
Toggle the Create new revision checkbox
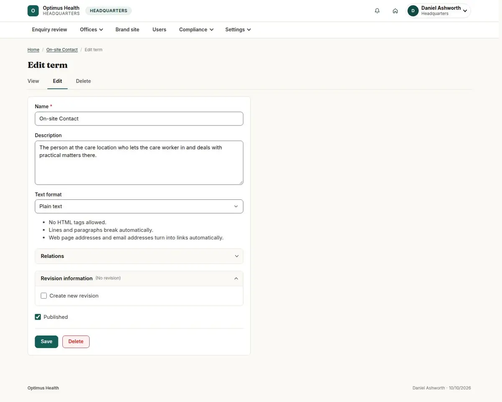[44, 296]
